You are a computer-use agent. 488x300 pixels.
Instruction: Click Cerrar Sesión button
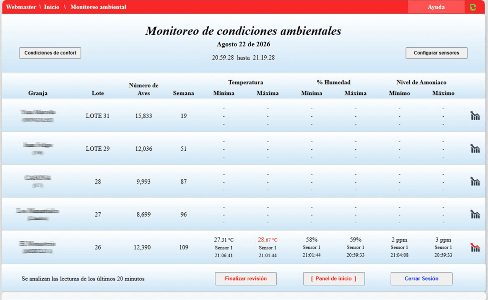(x=421, y=279)
